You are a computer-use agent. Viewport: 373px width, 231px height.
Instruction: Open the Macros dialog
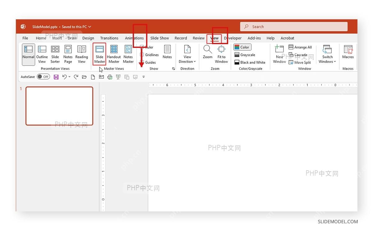(x=348, y=52)
